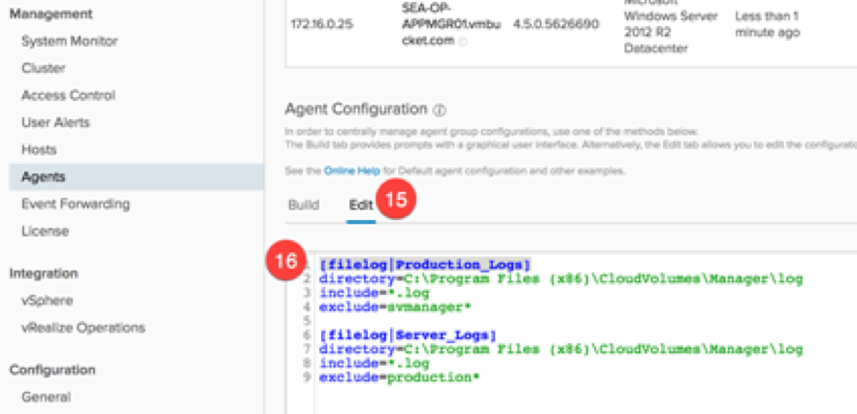Click the [filelog|Production_Logs] line in the editor
The height and width of the screenshot is (414, 857).
pyautogui.click(x=425, y=265)
